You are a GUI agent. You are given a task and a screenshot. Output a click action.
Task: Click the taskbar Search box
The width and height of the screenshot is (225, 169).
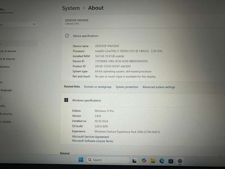(108, 160)
